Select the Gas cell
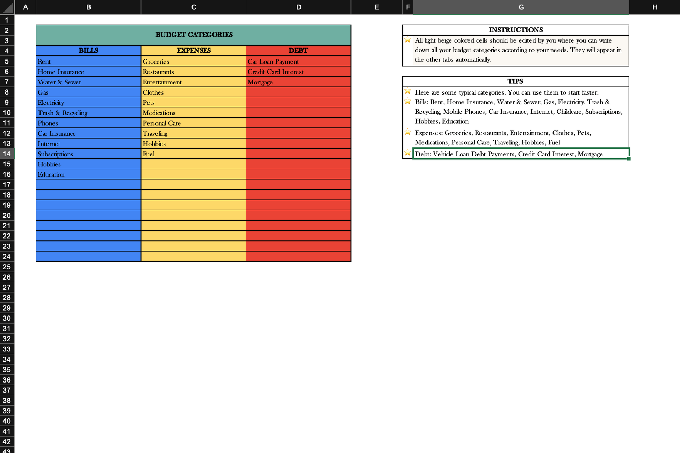Image resolution: width=680 pixels, height=453 pixels. [x=88, y=92]
